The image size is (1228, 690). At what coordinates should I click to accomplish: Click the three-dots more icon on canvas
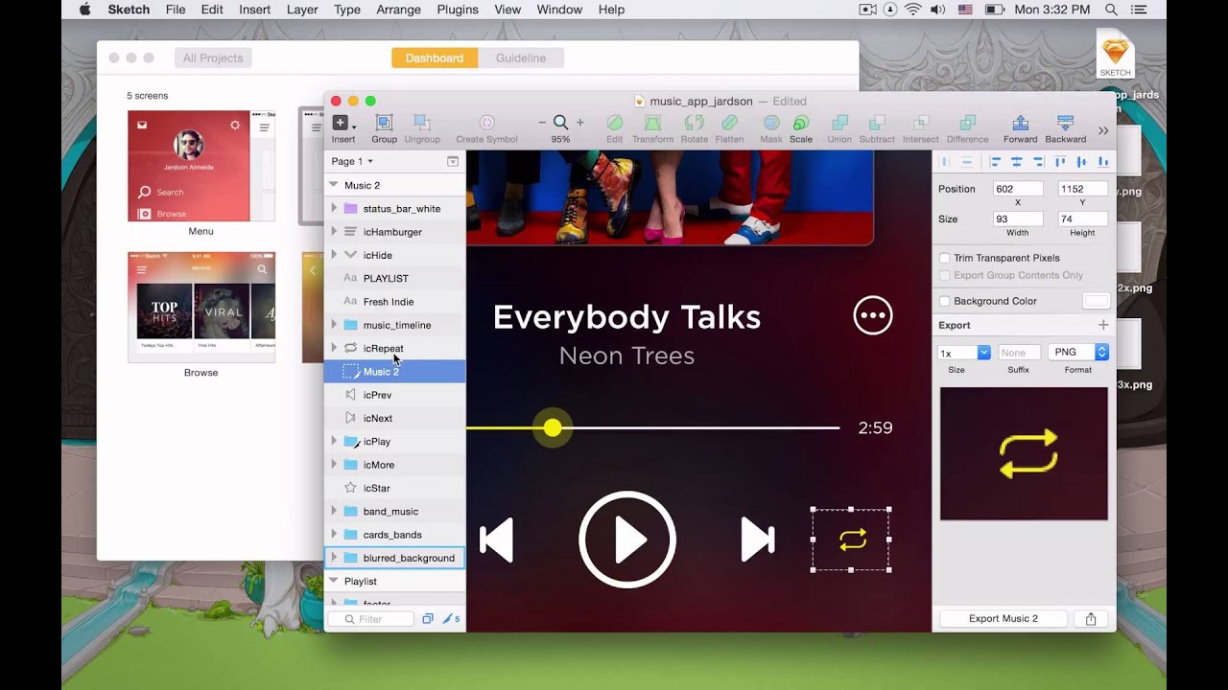(873, 315)
